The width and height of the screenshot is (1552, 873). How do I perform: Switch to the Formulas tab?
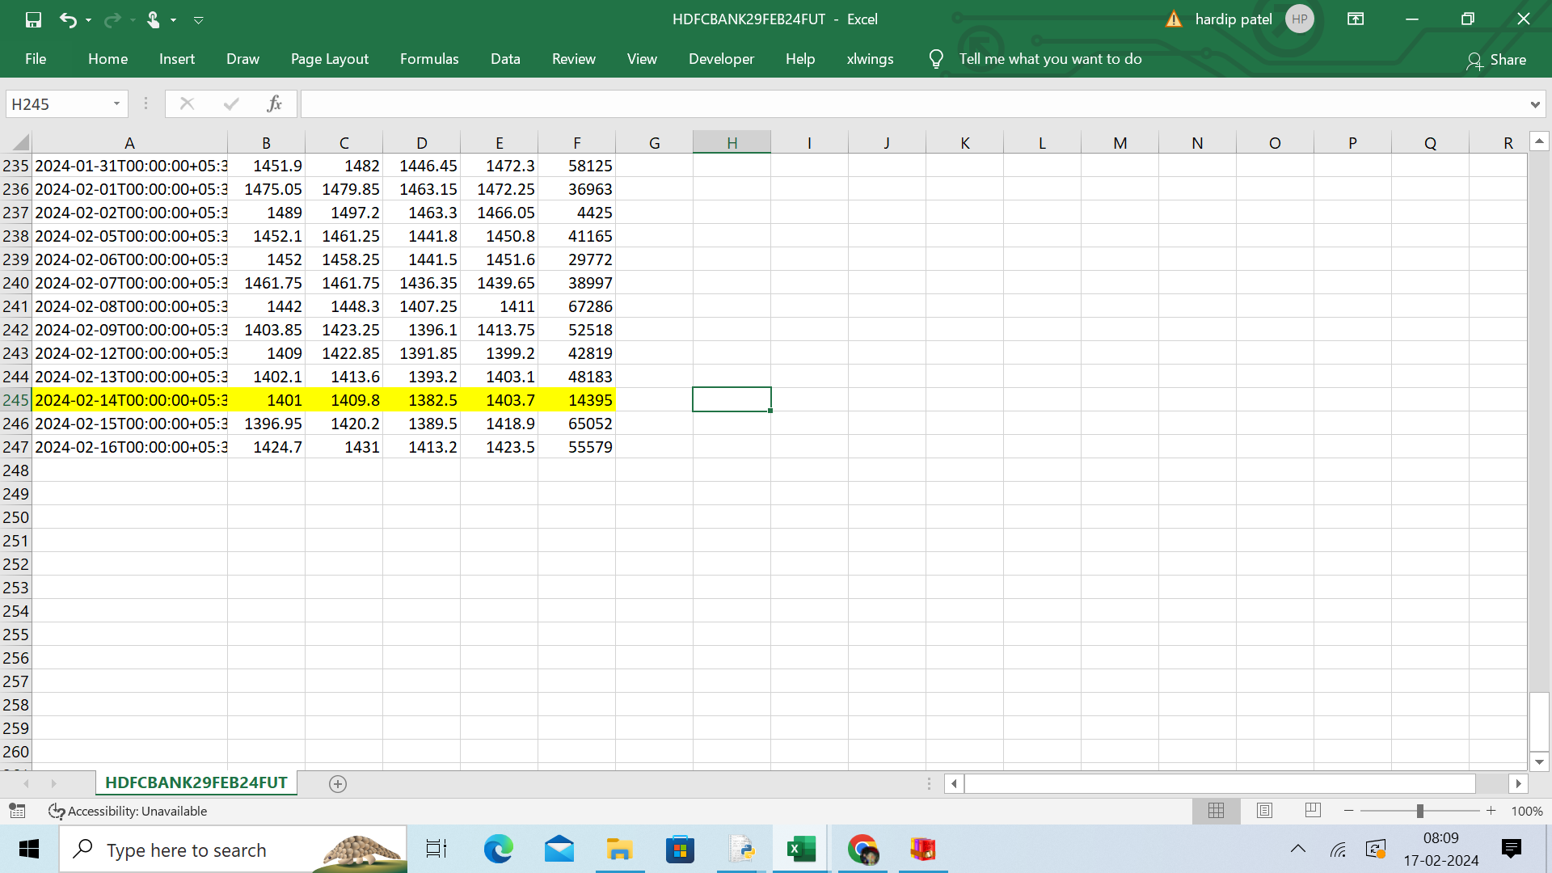click(429, 59)
